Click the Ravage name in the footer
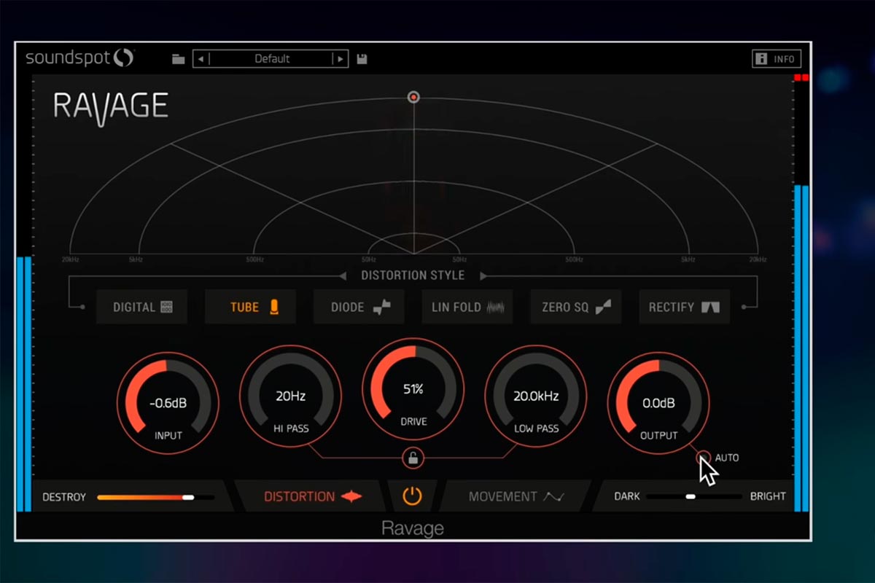Image resolution: width=875 pixels, height=583 pixels. click(x=413, y=528)
